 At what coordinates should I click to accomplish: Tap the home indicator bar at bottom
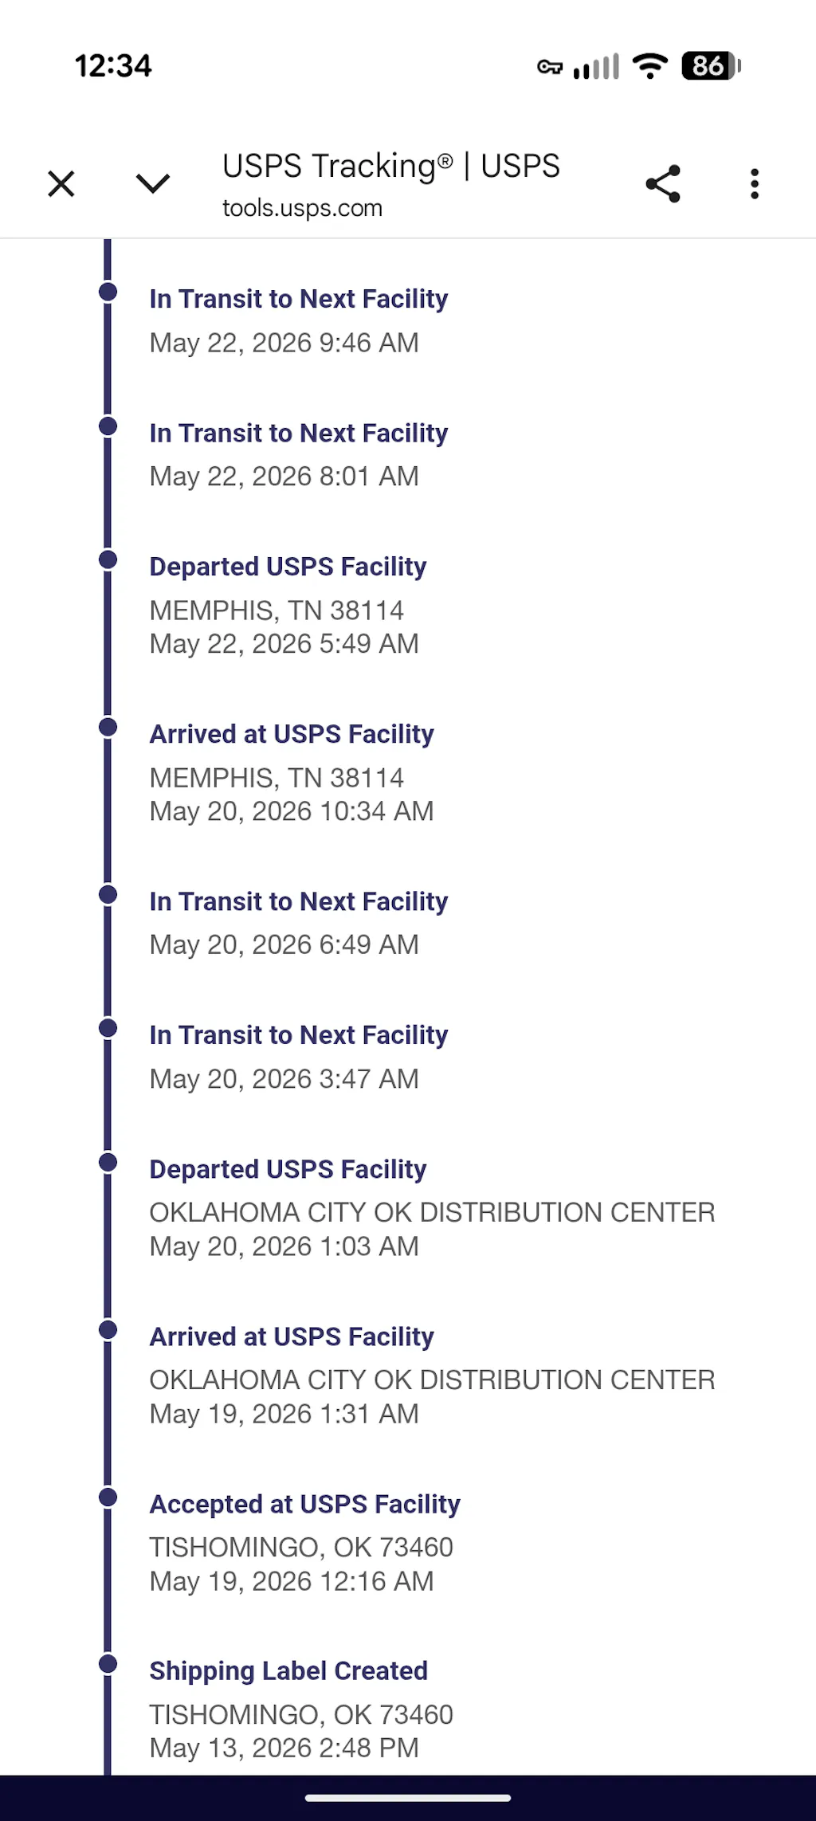click(408, 1798)
